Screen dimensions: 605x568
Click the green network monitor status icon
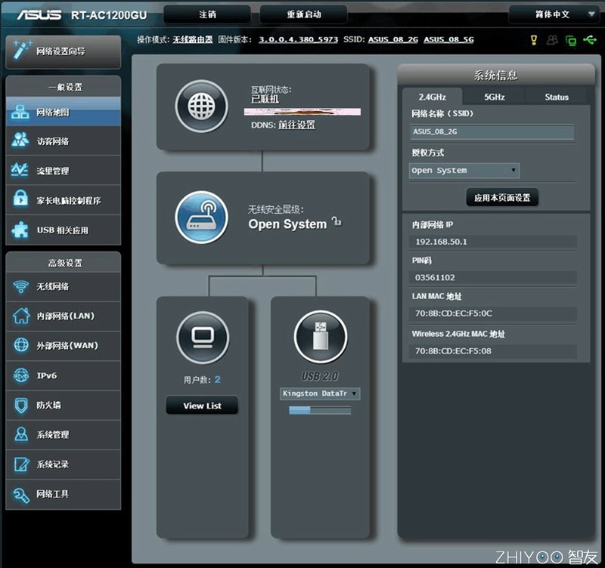pos(571,40)
